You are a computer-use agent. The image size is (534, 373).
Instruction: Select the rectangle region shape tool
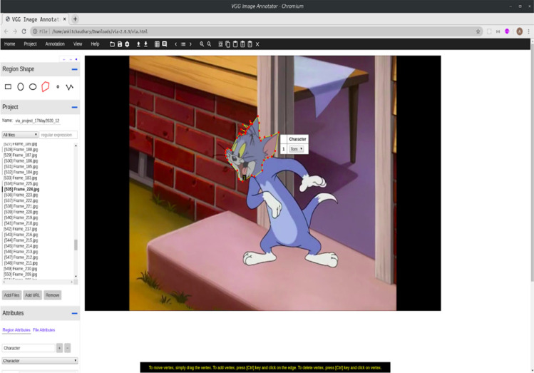[8, 87]
